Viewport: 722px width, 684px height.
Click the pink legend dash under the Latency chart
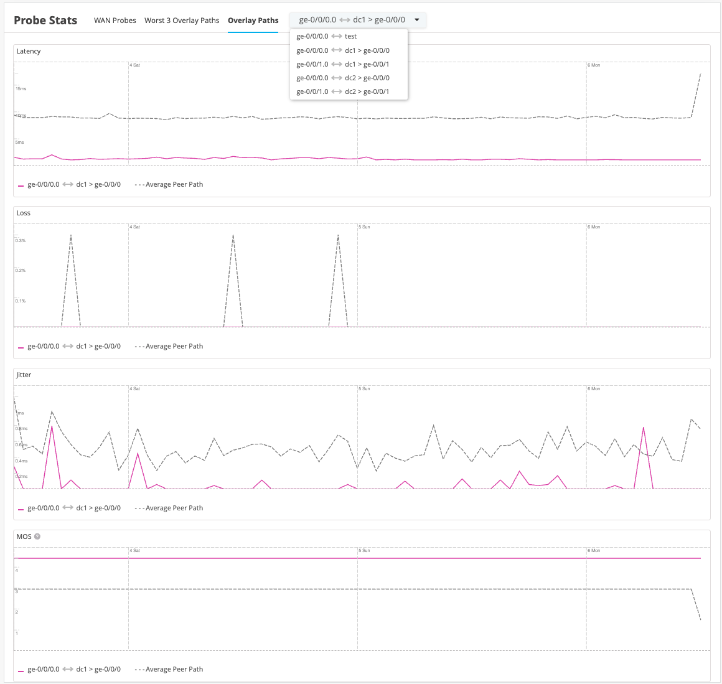(21, 184)
